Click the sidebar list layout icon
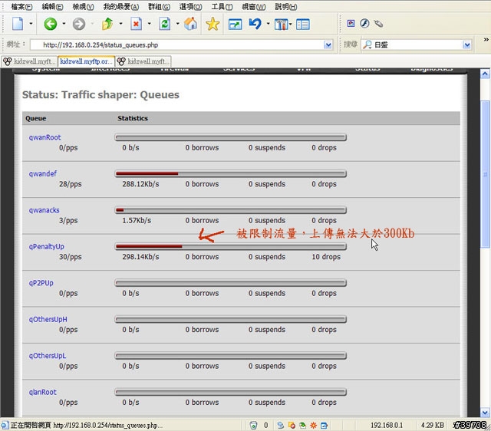This screenshot has width=491, height=431. pos(303,25)
